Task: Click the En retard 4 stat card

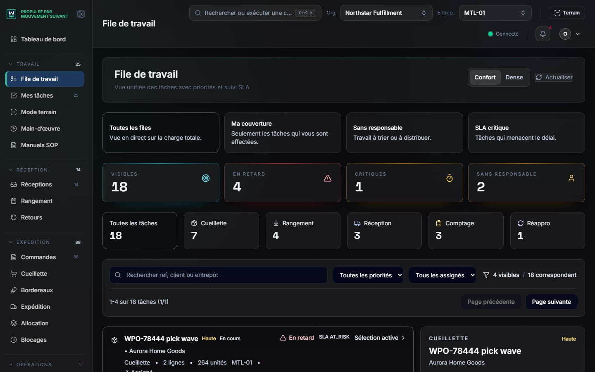Action: 283,182
